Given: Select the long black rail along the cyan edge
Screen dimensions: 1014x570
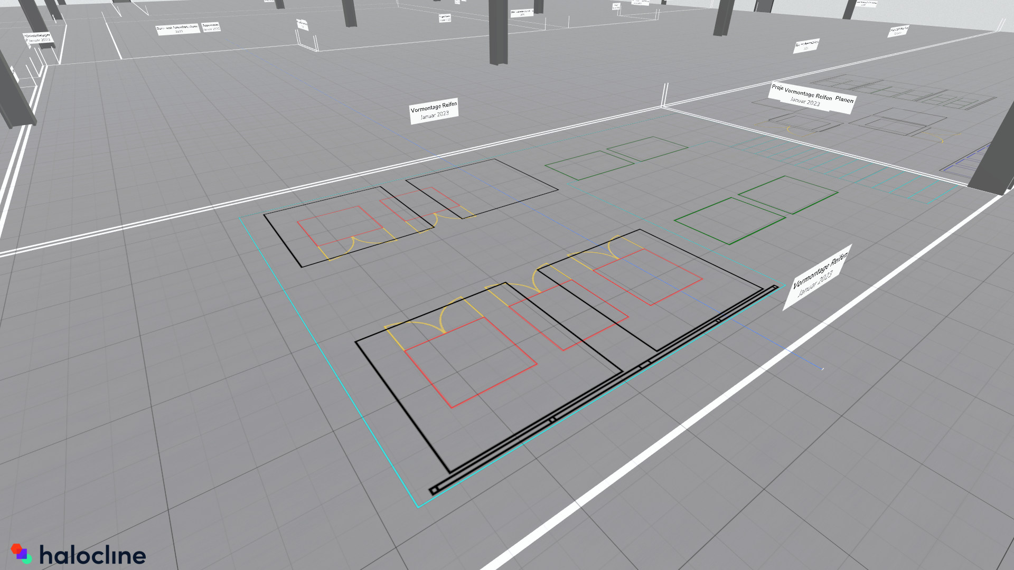Looking at the screenshot, I should click(x=604, y=389).
